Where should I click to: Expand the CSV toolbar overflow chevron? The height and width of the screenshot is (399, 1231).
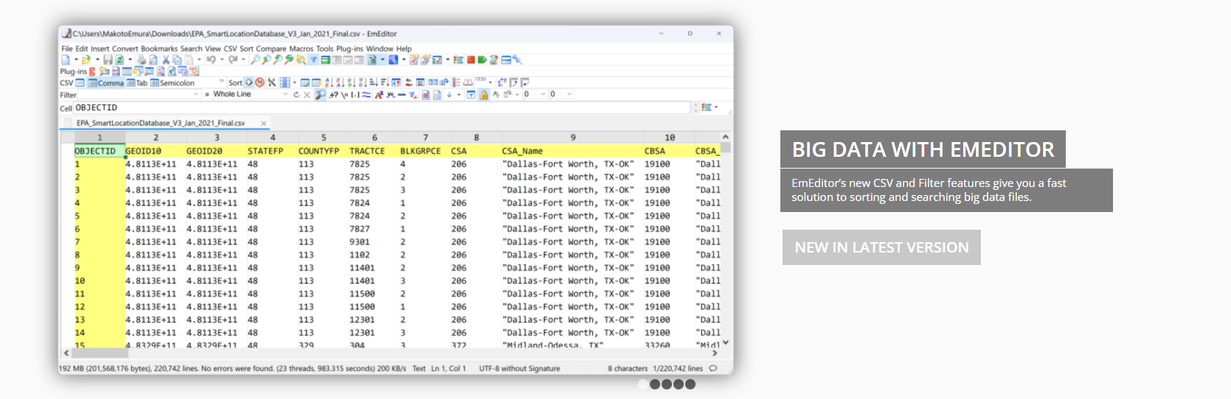[221, 81]
